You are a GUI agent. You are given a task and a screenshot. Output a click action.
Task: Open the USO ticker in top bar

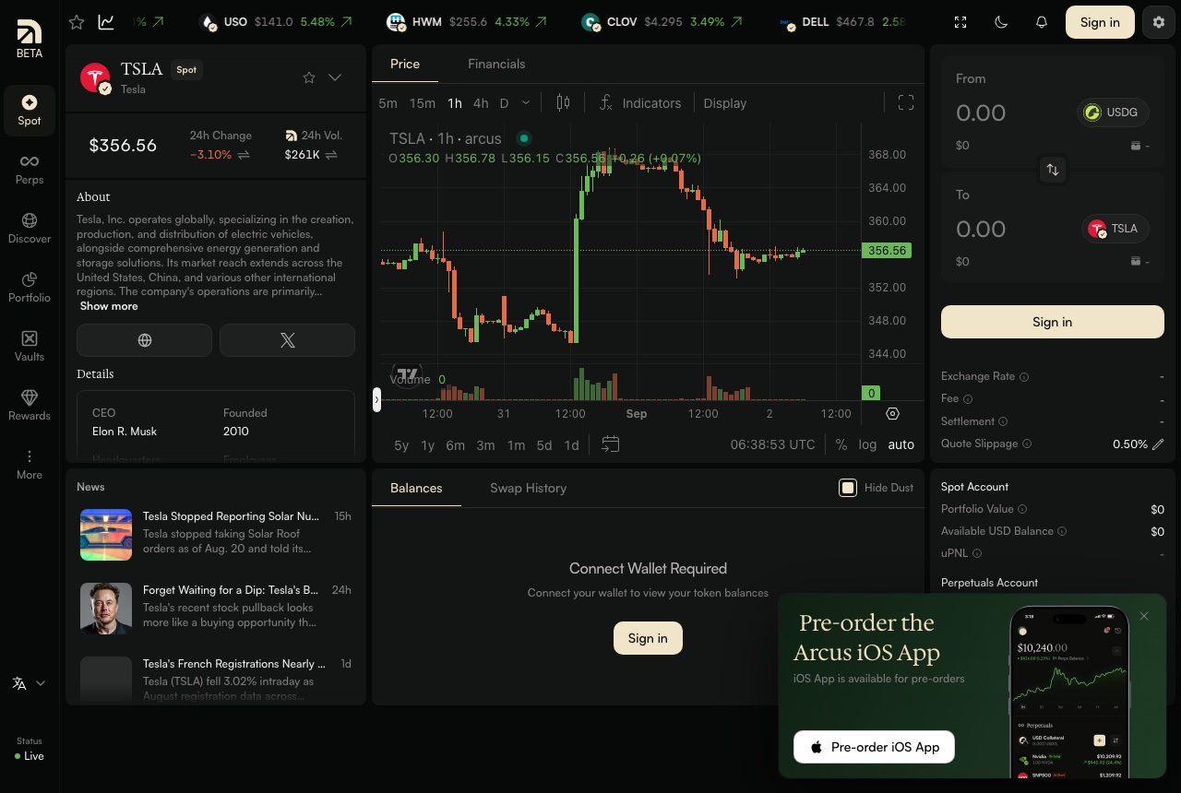(276, 22)
